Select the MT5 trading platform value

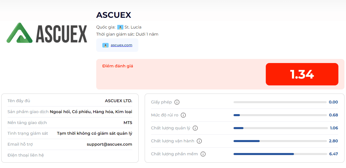click(128, 123)
